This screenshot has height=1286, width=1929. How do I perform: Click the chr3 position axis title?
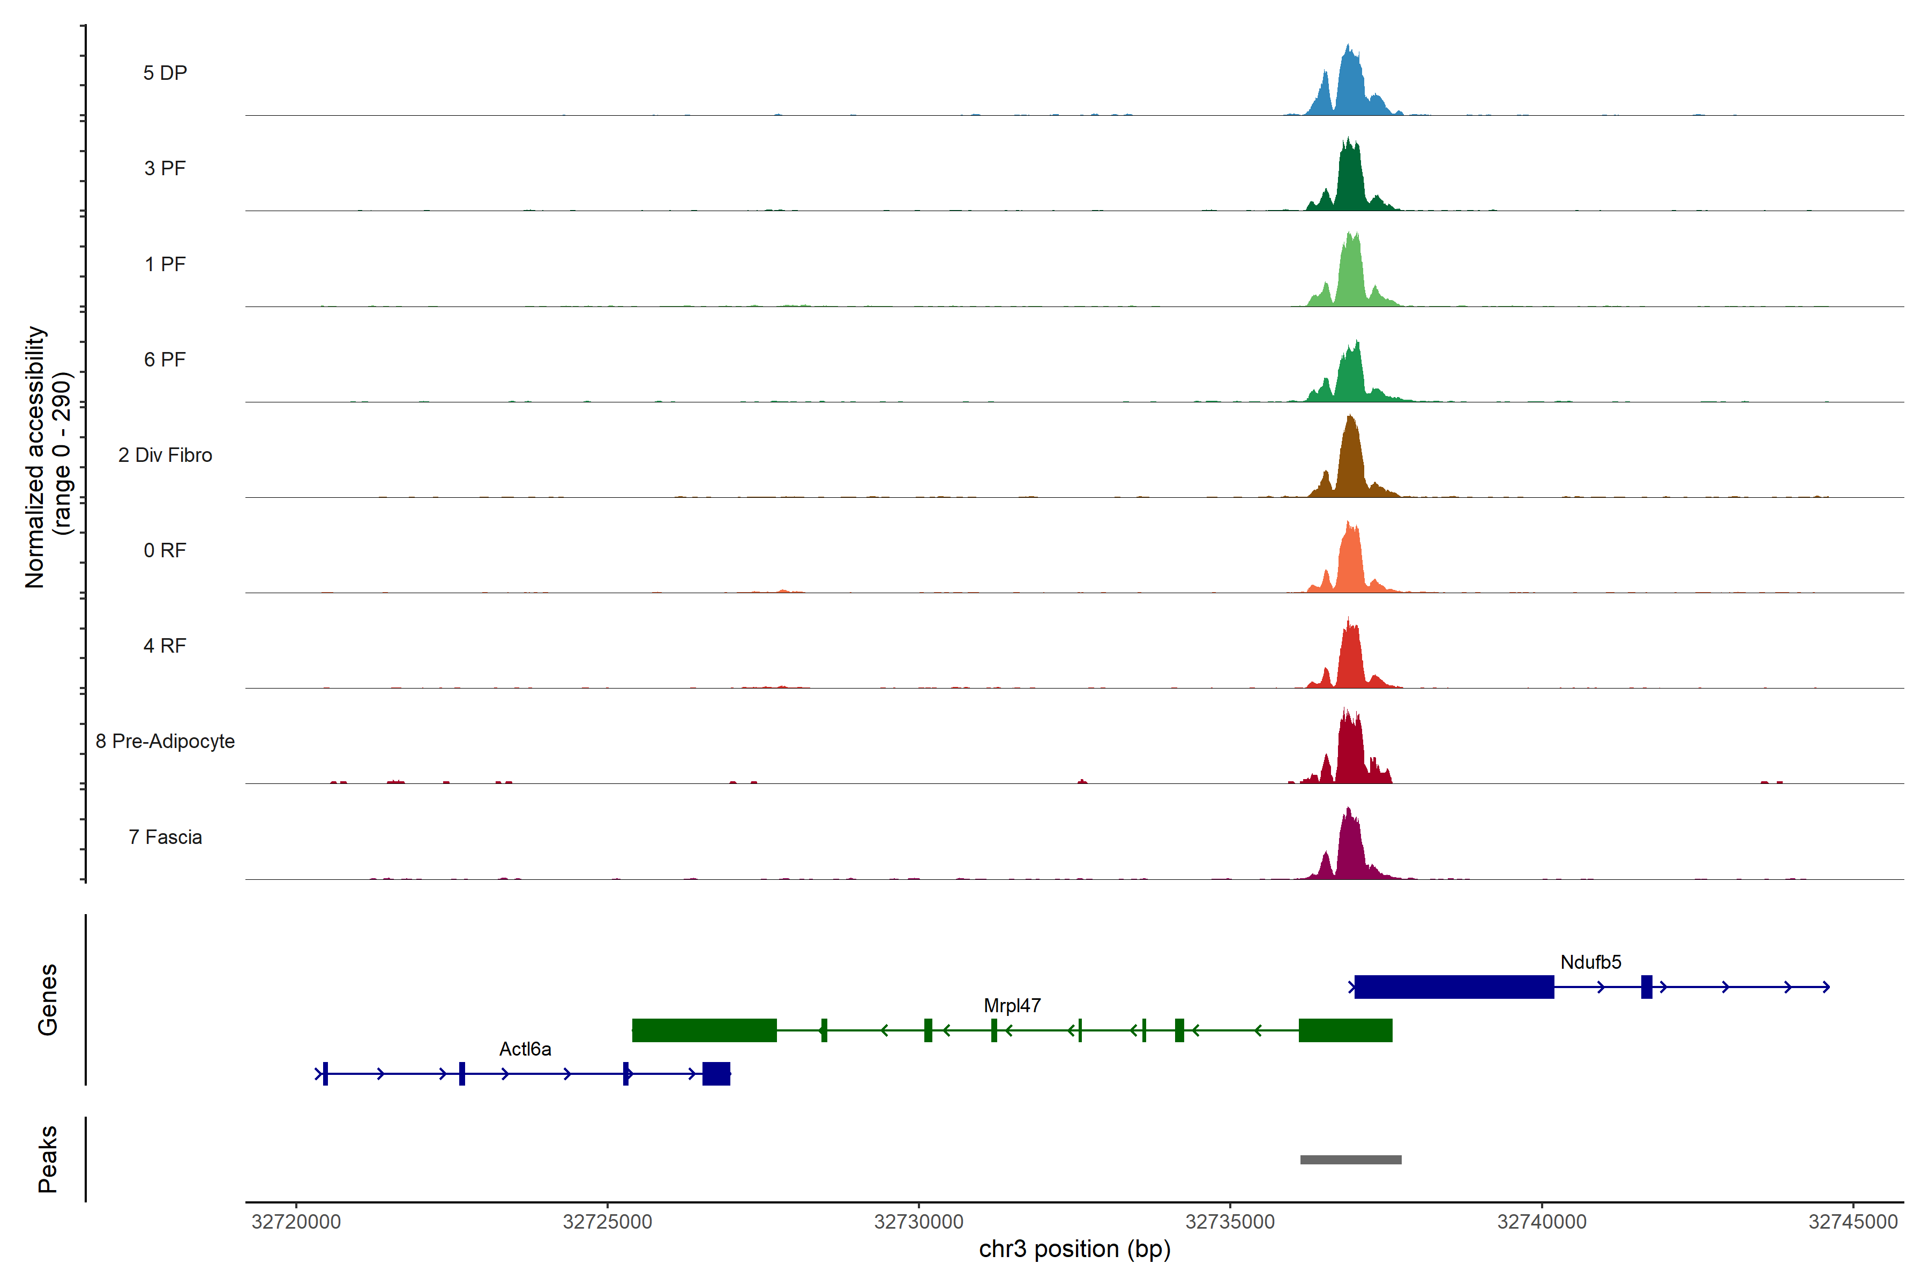[1074, 1249]
